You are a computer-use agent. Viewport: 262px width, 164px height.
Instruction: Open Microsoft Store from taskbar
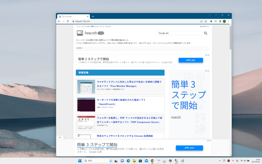140,161
